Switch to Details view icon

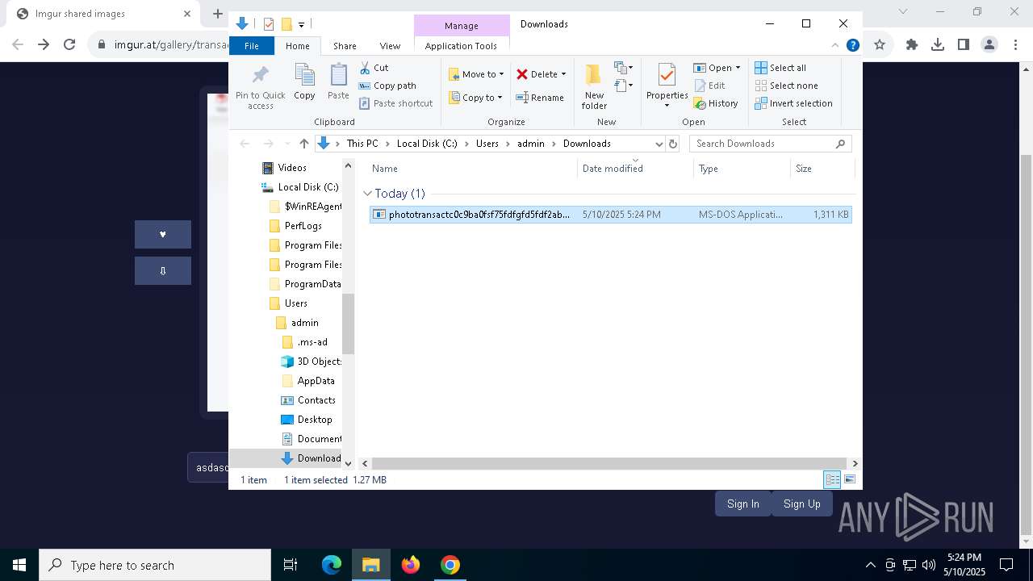[832, 480]
